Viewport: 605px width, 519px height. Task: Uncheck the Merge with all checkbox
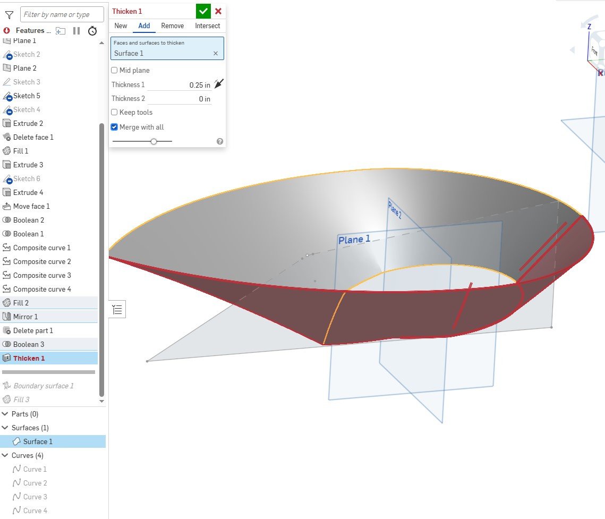114,127
